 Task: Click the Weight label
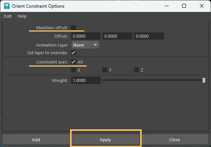tap(60, 80)
